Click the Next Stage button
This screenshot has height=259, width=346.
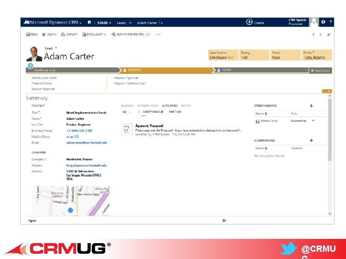[320, 71]
